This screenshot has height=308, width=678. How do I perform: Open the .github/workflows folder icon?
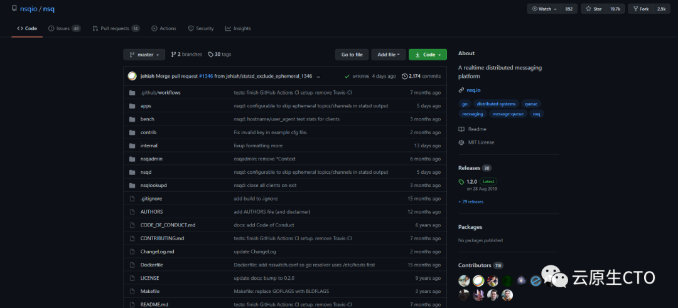pyautogui.click(x=132, y=93)
